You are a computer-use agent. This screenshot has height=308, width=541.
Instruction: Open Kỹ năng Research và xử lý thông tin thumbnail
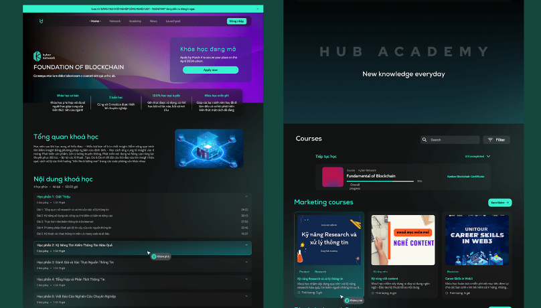[329, 240]
